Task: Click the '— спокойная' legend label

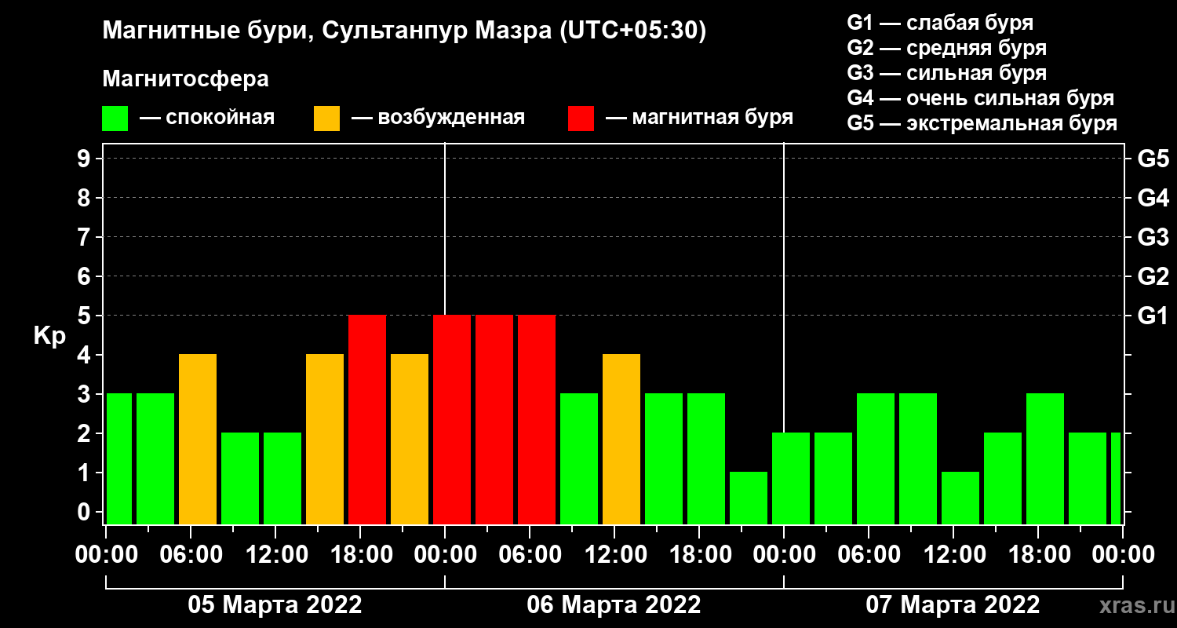Action: tap(207, 119)
